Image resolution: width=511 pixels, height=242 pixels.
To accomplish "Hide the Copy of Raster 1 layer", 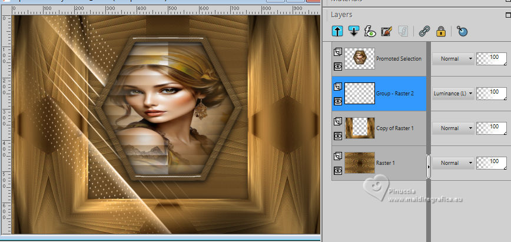I will pyautogui.click(x=338, y=136).
